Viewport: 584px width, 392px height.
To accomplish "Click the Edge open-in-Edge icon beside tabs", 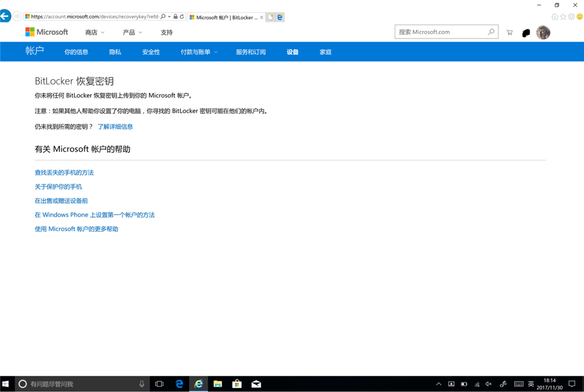I will (279, 17).
